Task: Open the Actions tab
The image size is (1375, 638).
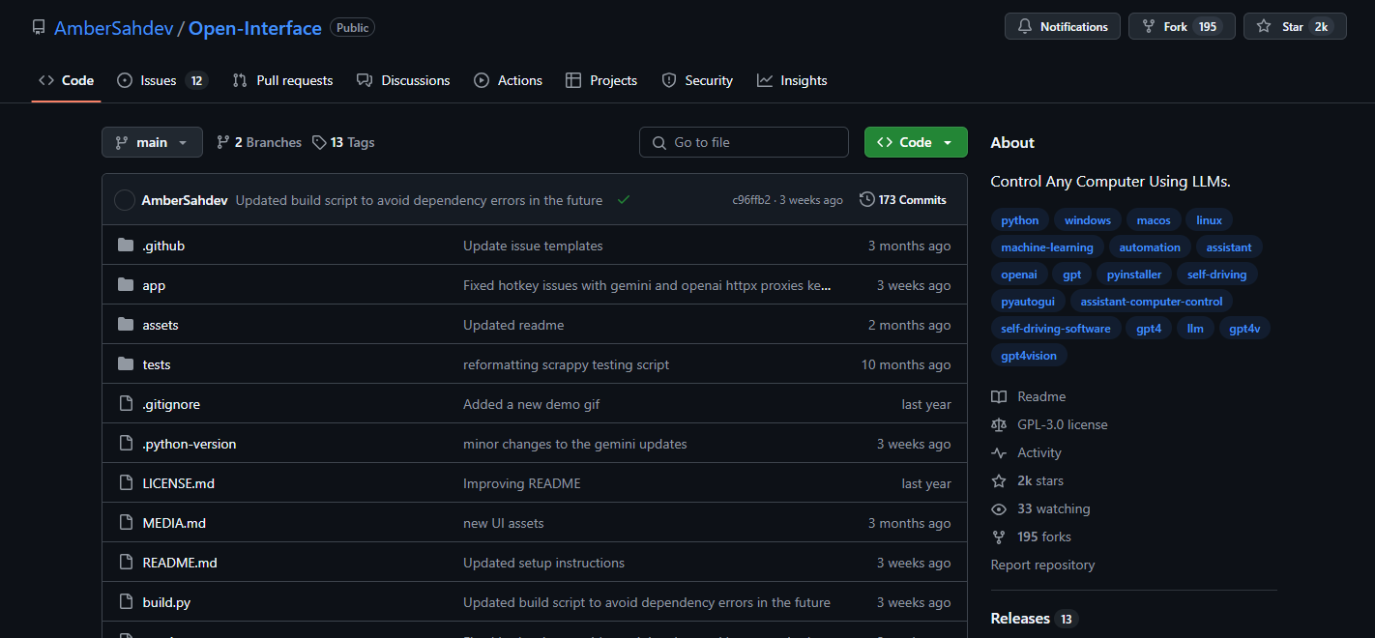Action: (508, 80)
